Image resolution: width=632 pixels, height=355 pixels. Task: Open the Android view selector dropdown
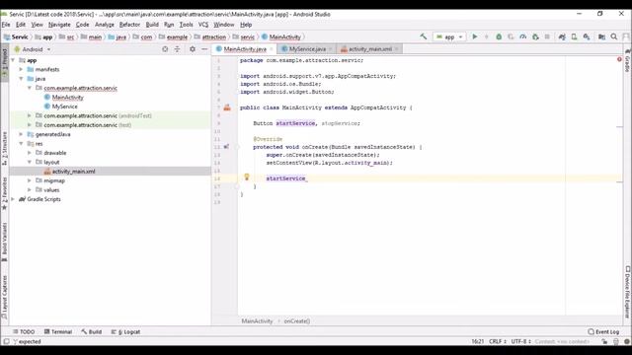point(33,49)
